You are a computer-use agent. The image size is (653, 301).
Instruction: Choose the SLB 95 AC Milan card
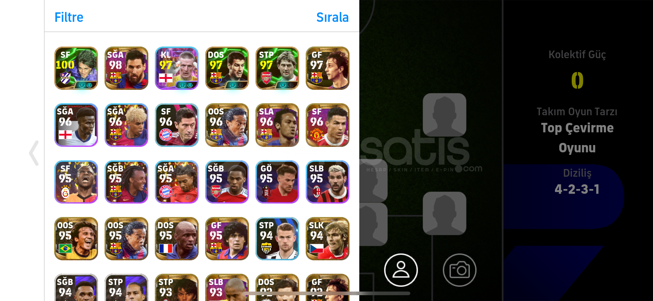[328, 182]
